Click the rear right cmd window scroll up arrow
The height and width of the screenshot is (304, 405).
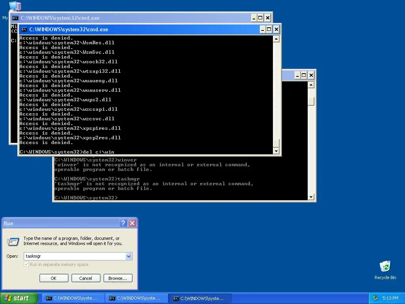click(311, 85)
